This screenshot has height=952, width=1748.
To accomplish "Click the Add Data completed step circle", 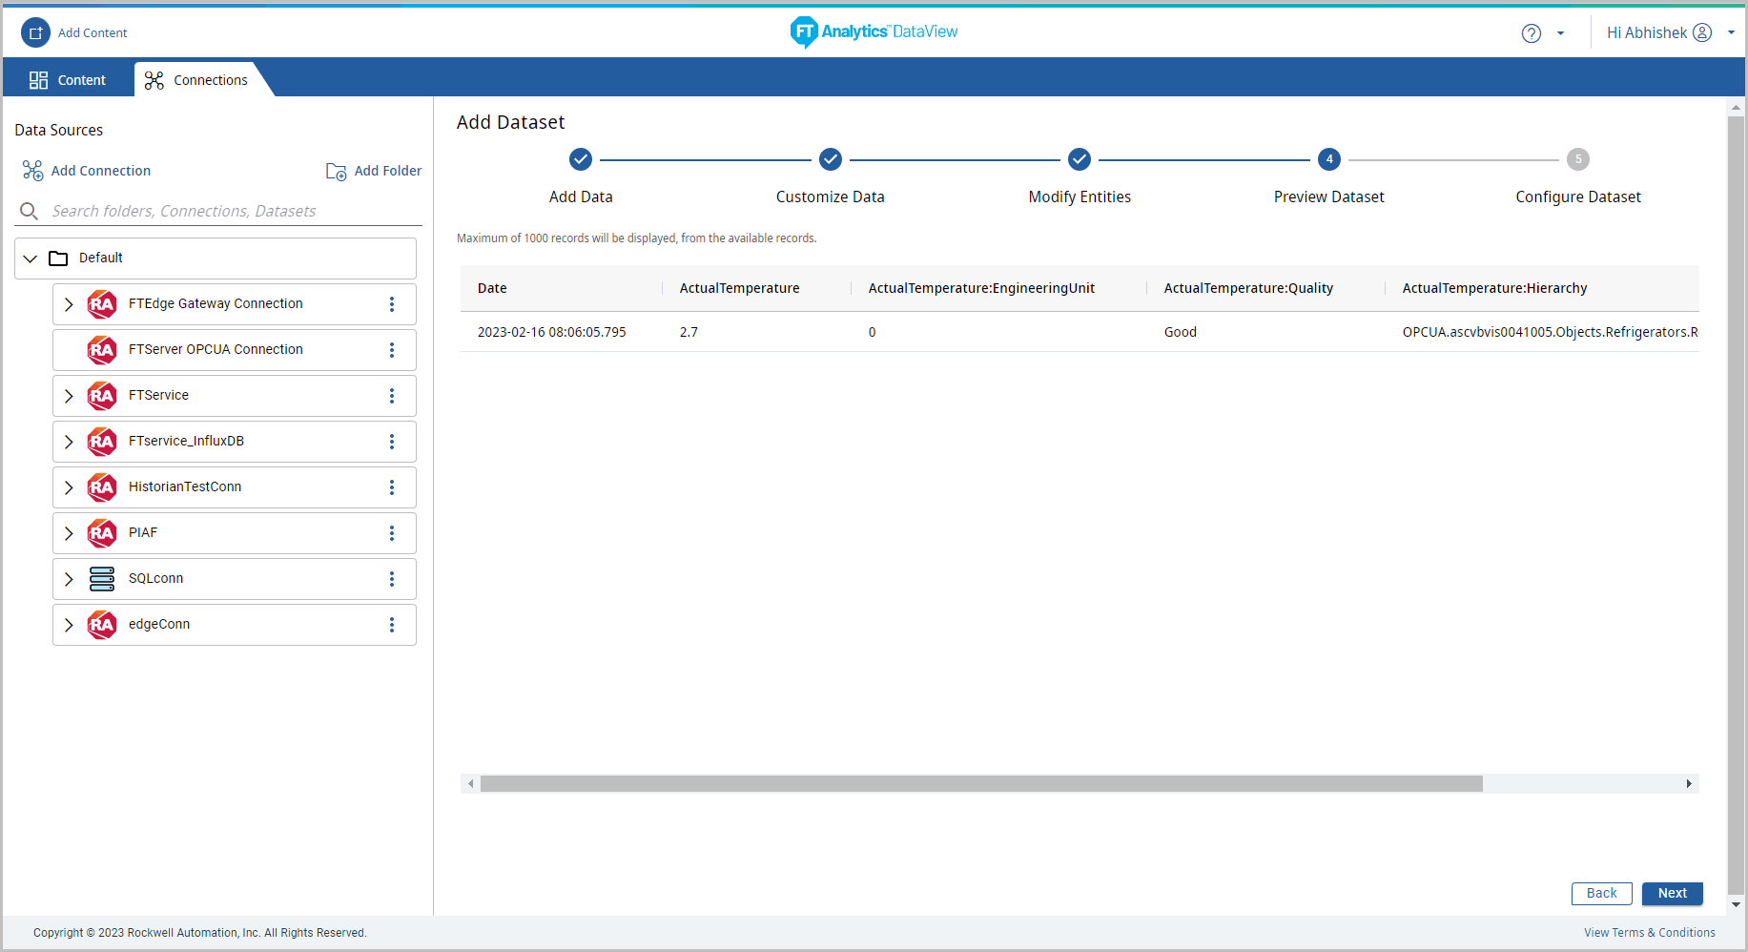I will [x=581, y=159].
